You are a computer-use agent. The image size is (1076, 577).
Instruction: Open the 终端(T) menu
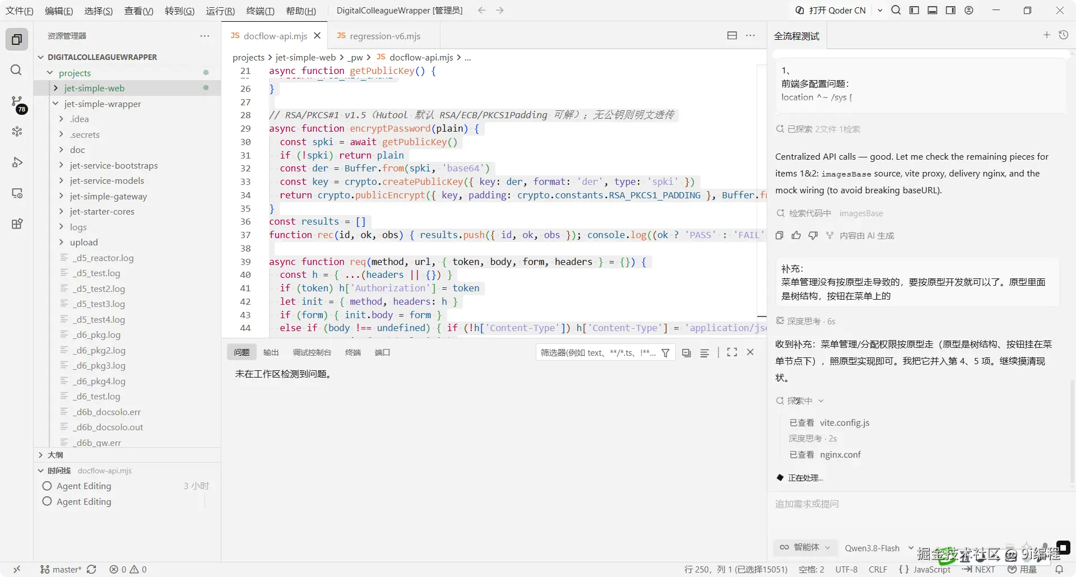coord(260,11)
